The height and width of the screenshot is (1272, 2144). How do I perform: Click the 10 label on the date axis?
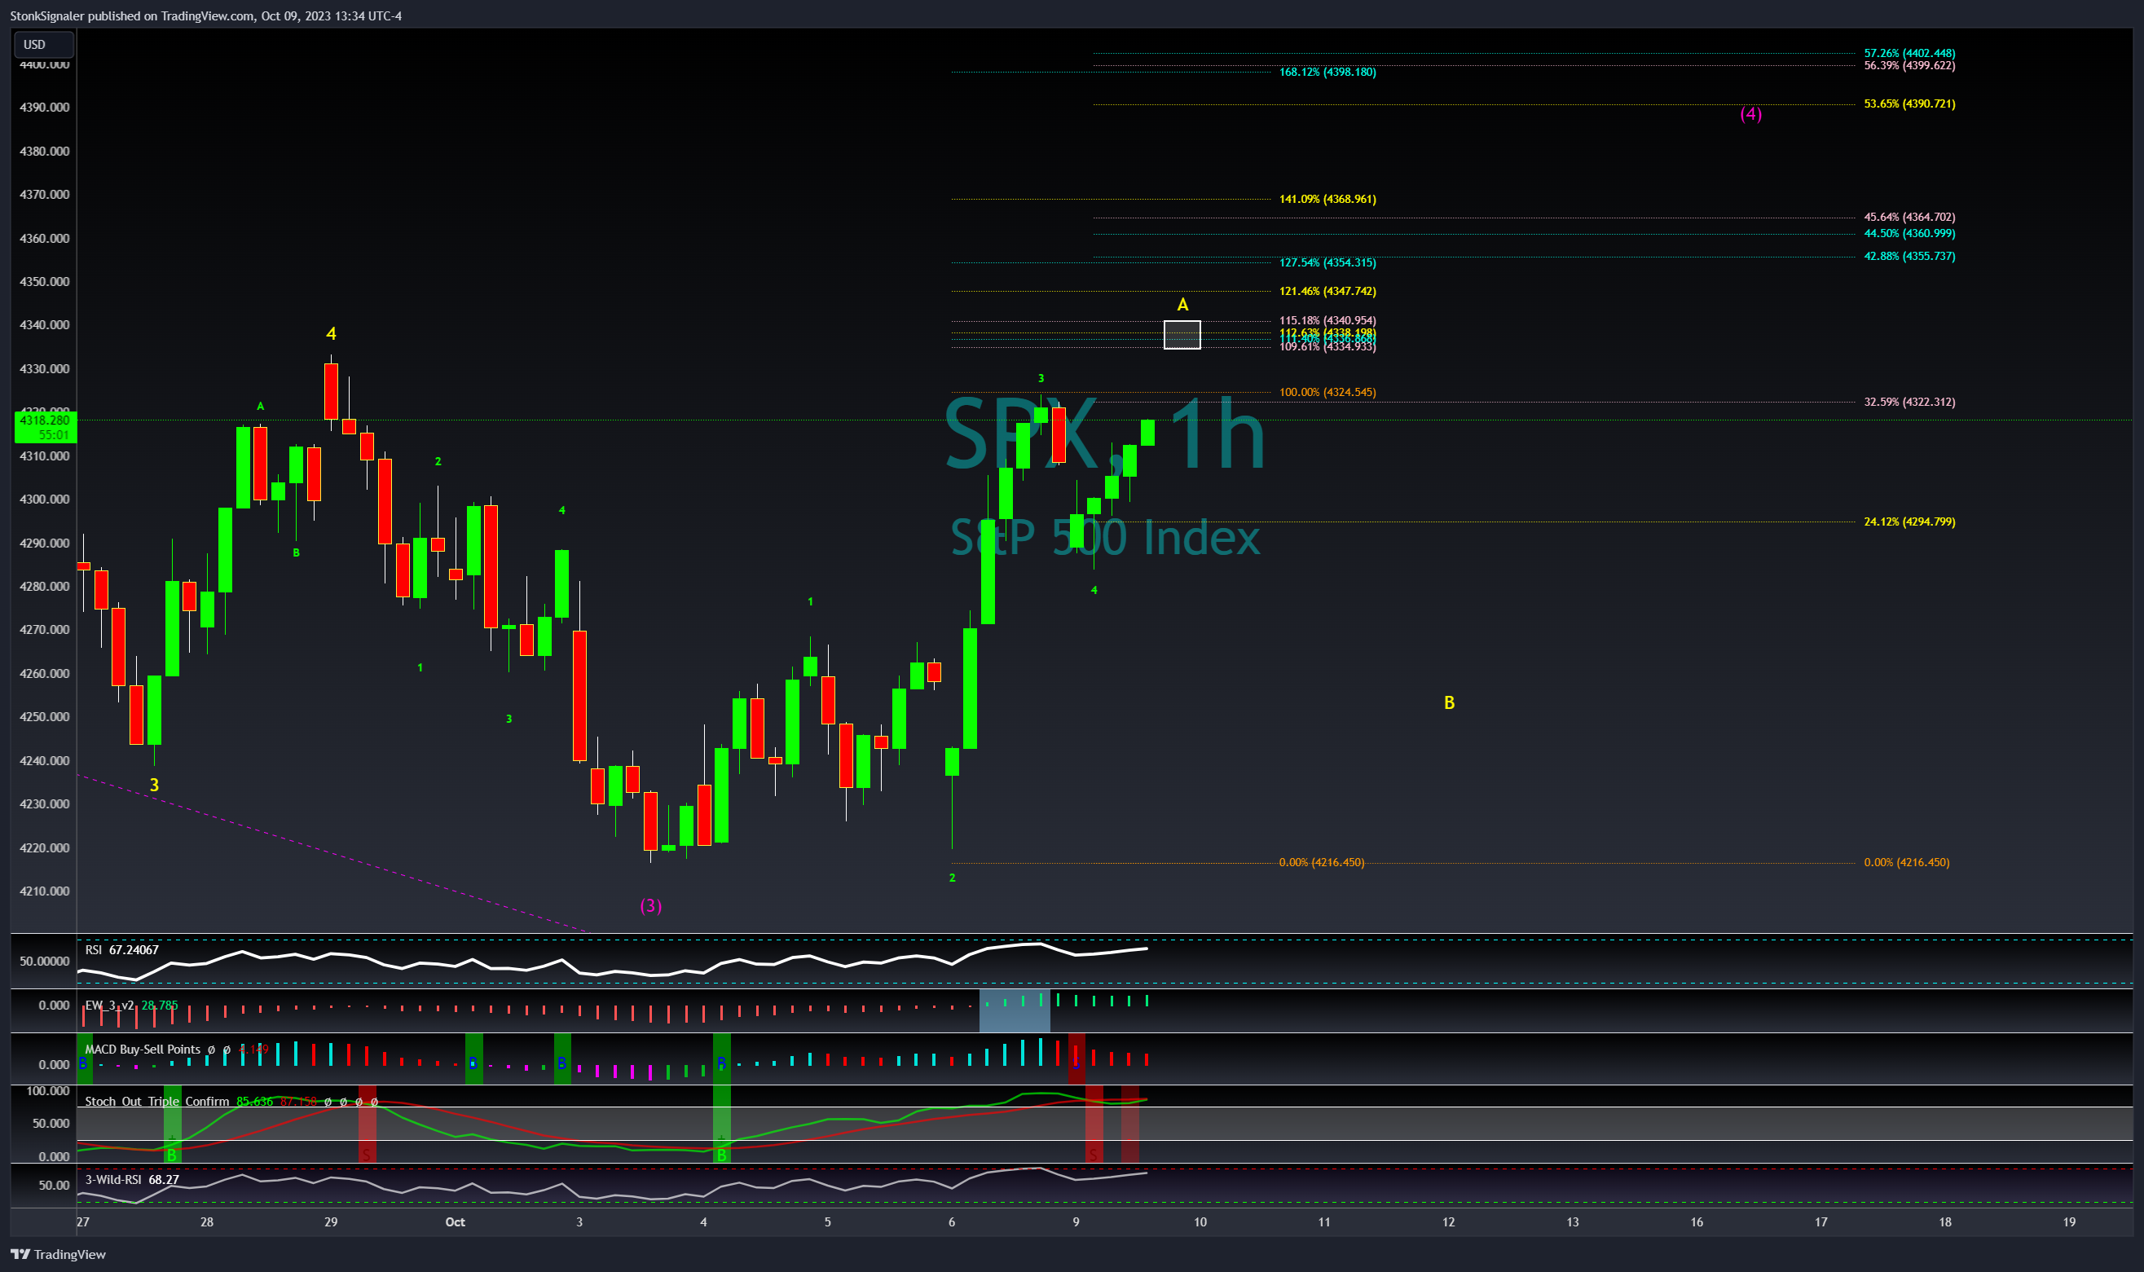click(1200, 1221)
